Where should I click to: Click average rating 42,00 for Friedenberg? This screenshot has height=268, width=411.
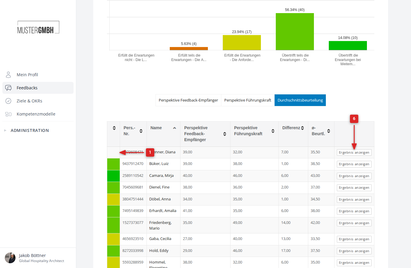click(315, 223)
